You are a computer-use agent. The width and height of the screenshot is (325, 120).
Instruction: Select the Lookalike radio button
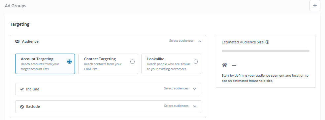tap(195, 61)
